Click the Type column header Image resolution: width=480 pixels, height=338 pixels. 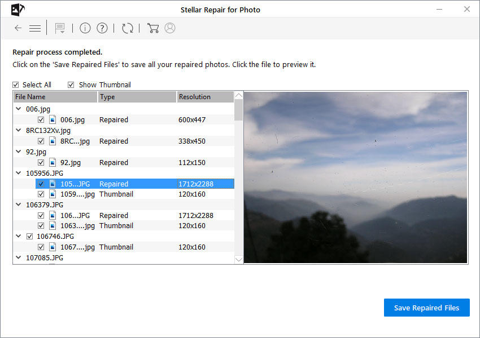[137, 96]
